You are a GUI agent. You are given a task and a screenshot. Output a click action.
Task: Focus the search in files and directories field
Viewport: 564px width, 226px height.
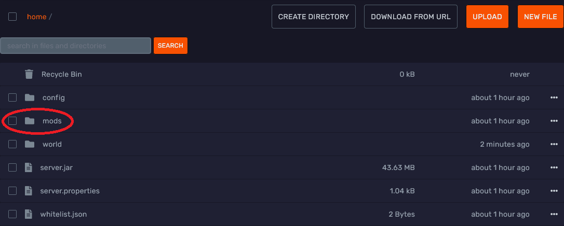tap(75, 46)
